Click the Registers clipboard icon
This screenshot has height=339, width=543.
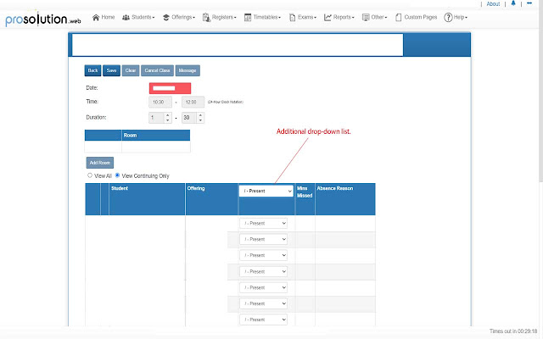(206, 17)
